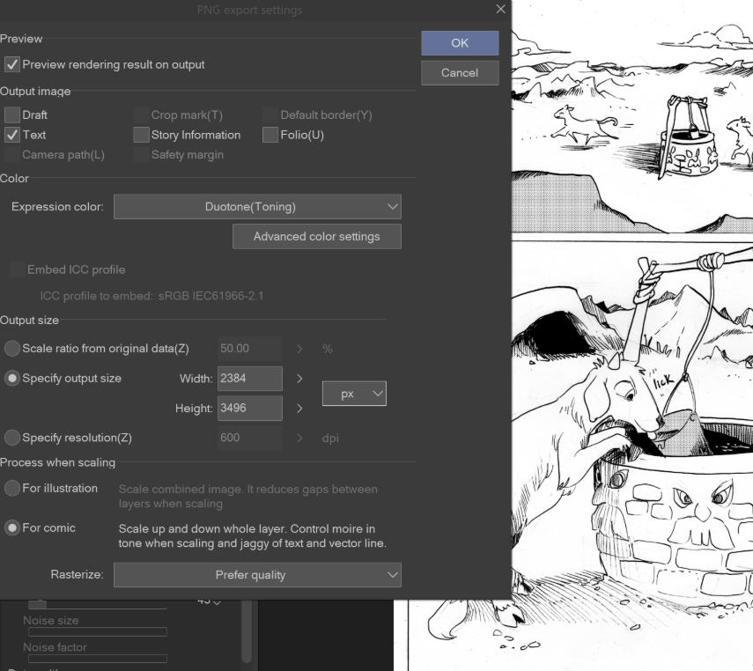753x671 pixels.
Task: Open the Expression color dropdown
Action: click(x=257, y=207)
